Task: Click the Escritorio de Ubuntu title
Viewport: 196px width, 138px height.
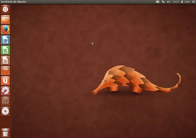Action: click(x=13, y=2)
